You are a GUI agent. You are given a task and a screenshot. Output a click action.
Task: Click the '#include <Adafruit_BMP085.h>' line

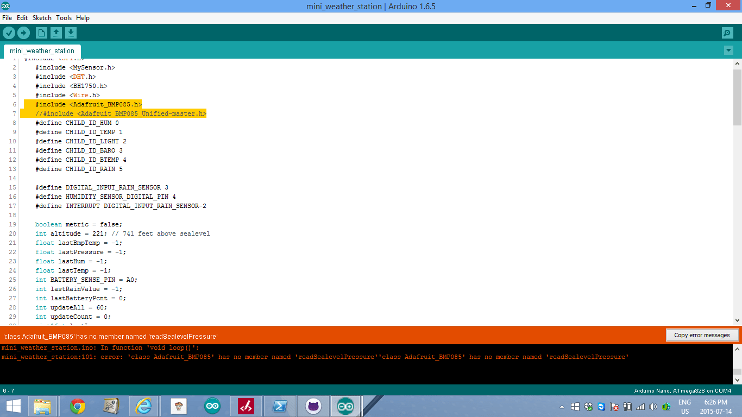89,104
